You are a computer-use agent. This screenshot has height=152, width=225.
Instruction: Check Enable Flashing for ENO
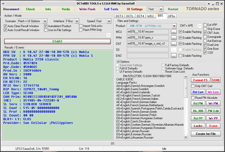click(190, 55)
